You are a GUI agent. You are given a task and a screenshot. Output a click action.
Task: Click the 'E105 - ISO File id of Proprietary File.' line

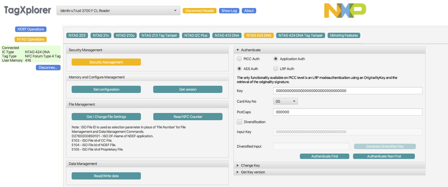pyautogui.click(x=97, y=149)
